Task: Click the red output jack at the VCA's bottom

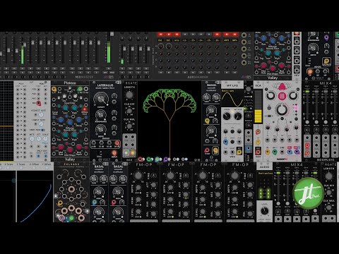Action: (258, 152)
